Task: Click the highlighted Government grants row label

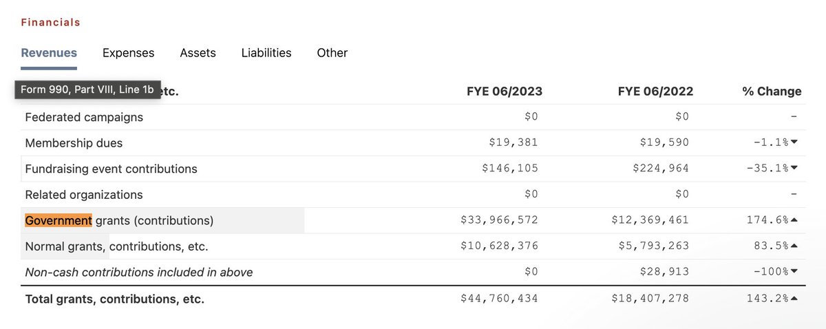Action: pos(119,221)
